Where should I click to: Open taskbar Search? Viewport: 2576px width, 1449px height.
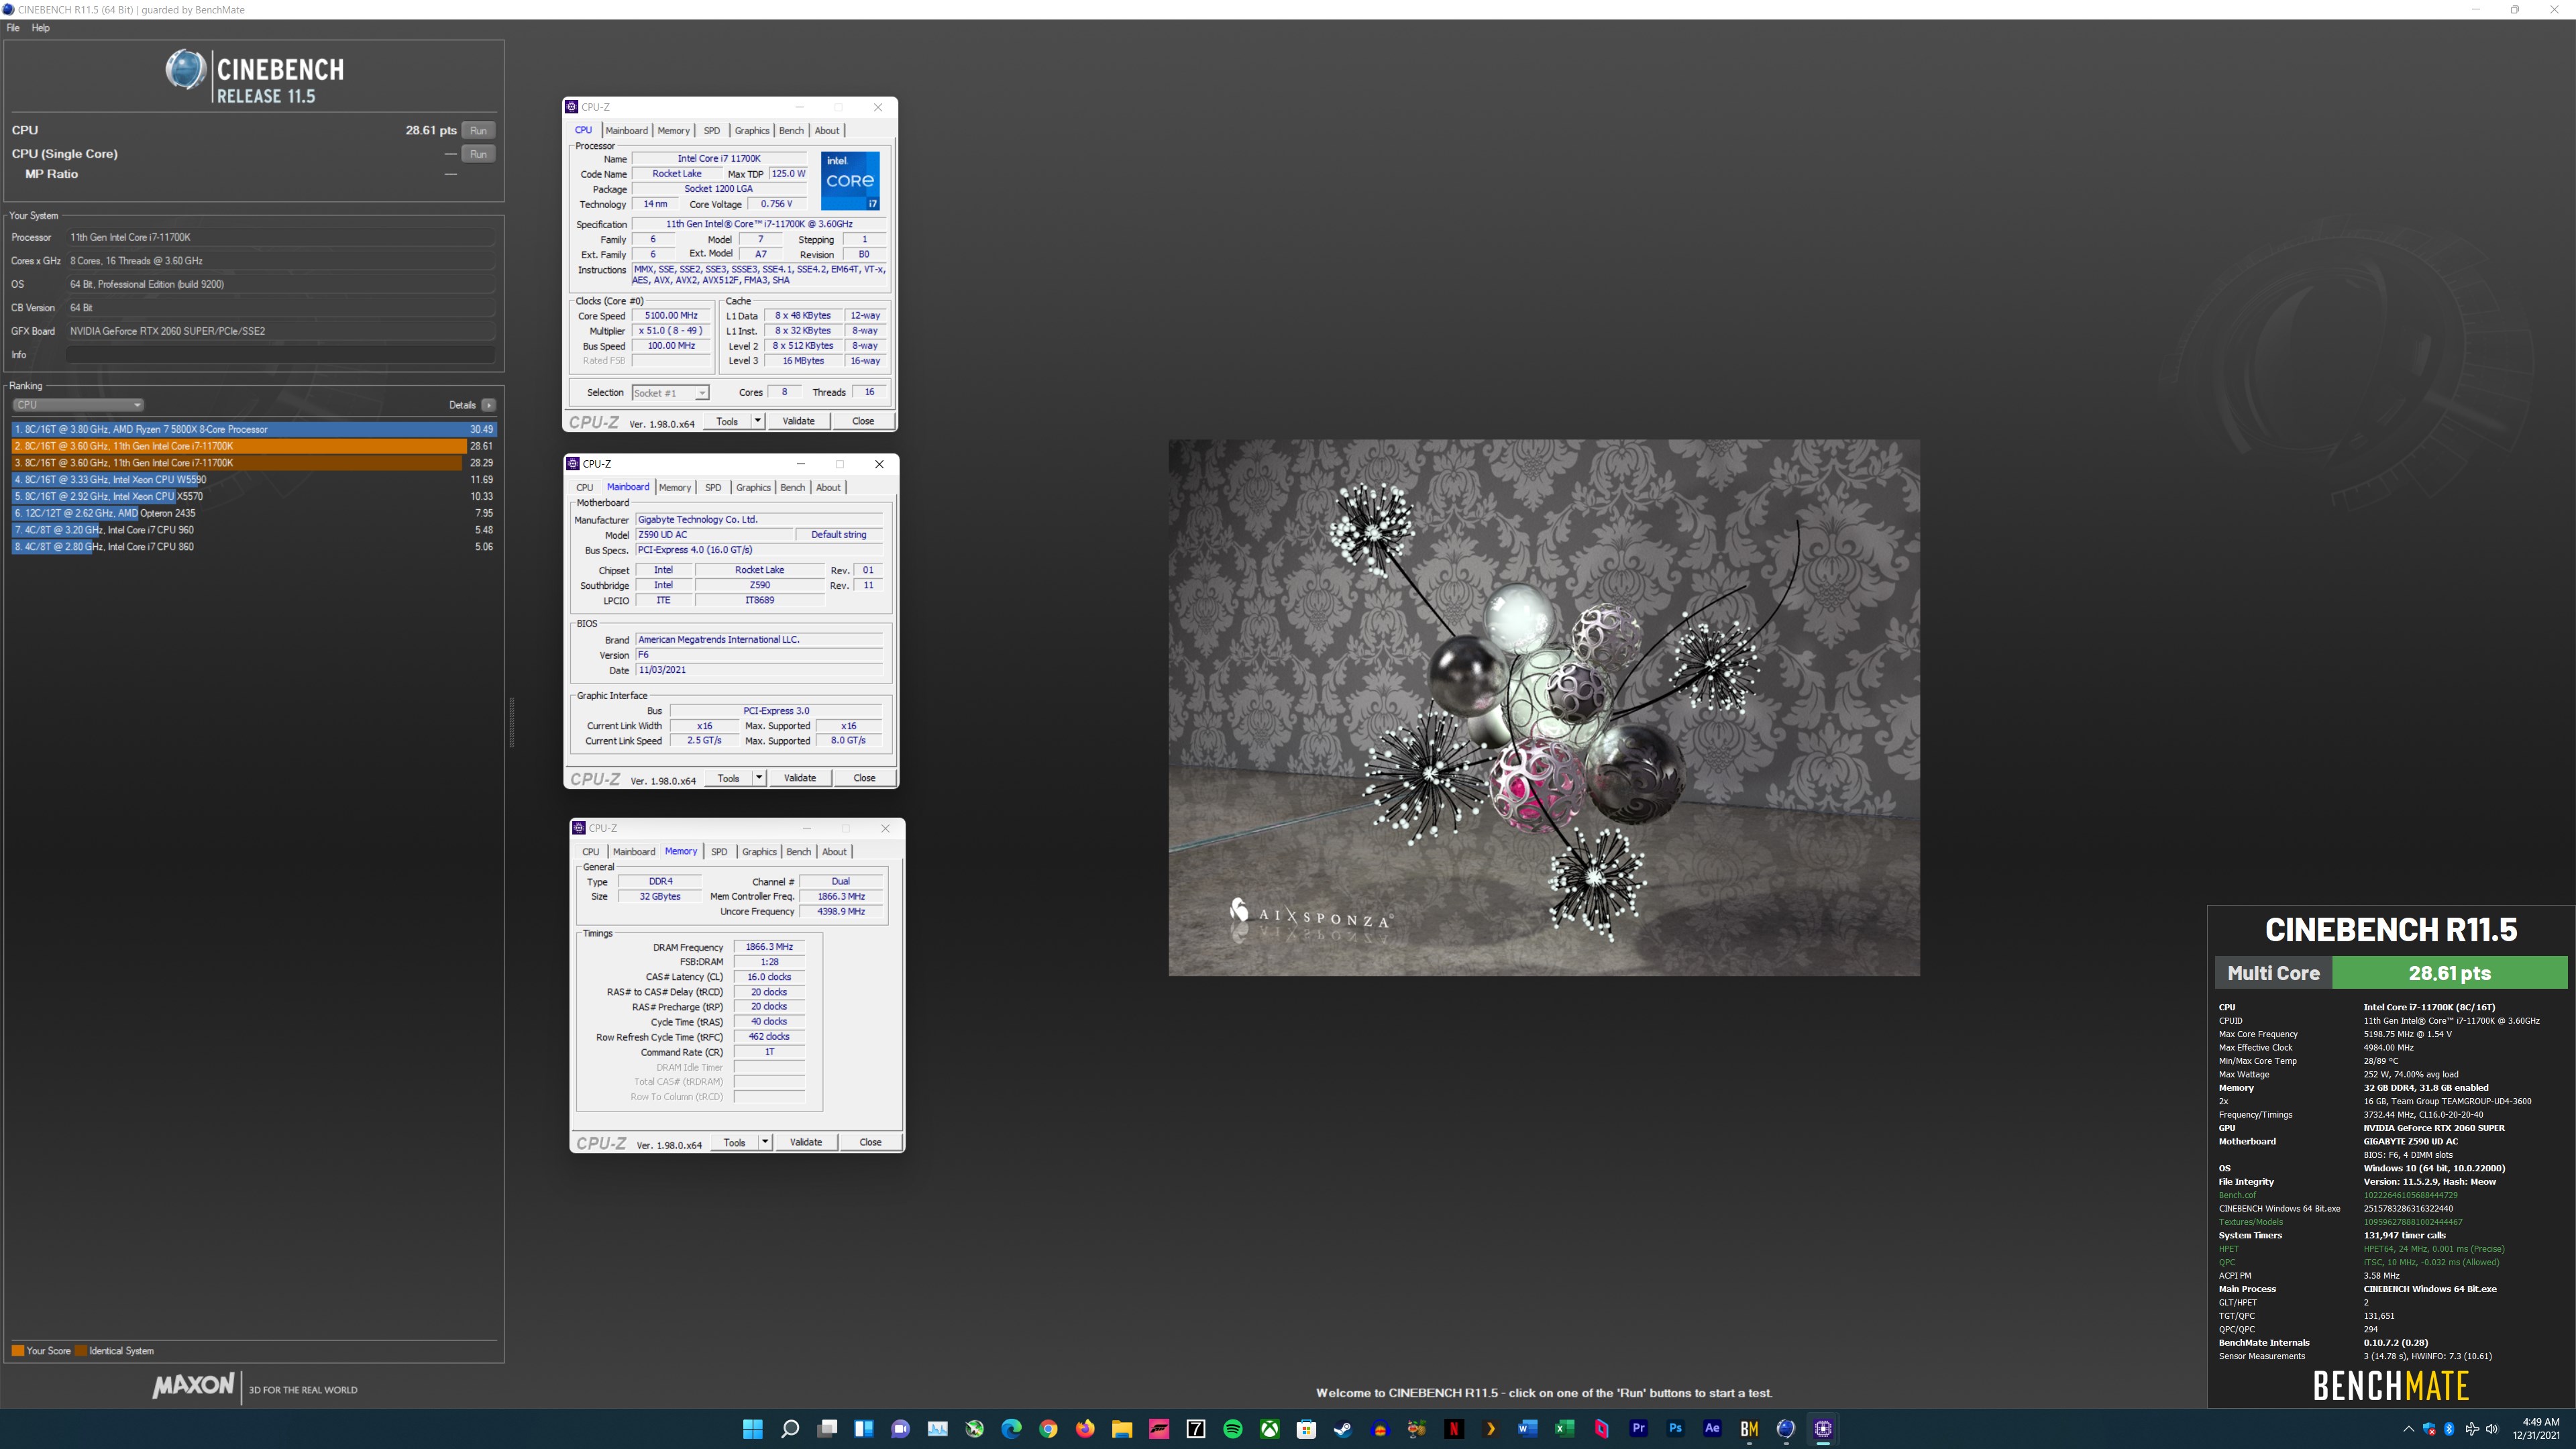pyautogui.click(x=790, y=1429)
